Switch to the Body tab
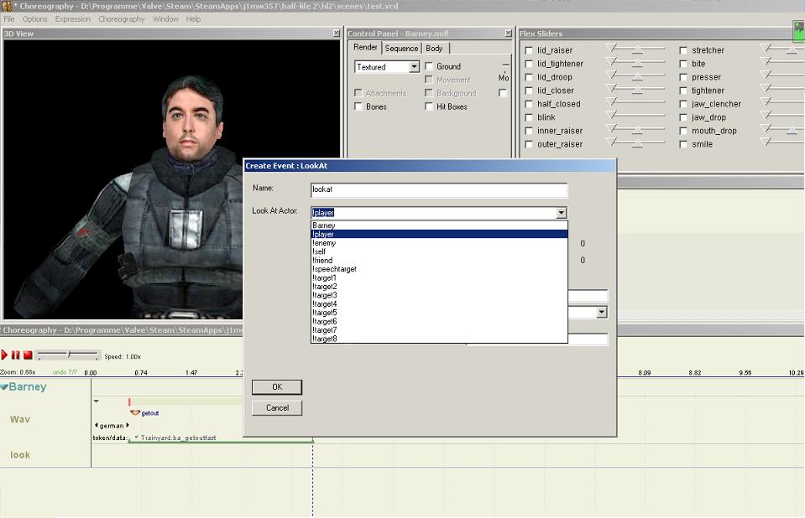Screen dimensions: 805x518 434,49
